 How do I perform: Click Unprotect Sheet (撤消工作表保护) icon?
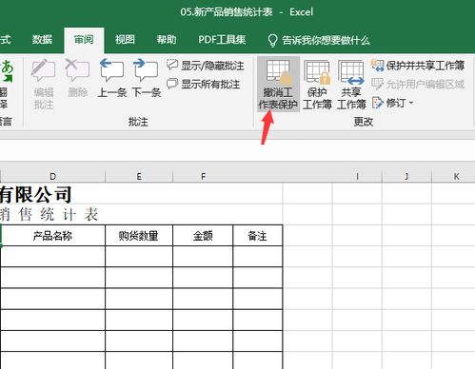click(x=278, y=71)
